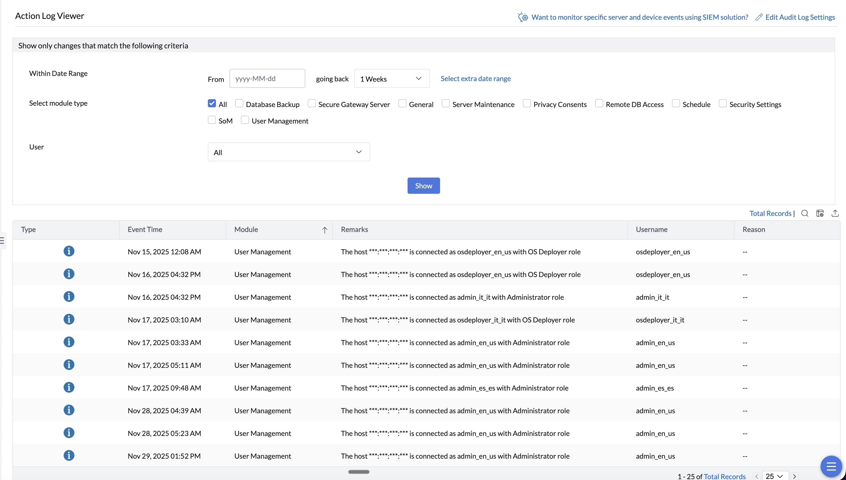846x480 pixels.
Task: Click the pencil icon for Edit Audit Log Settings
Action: click(759, 17)
